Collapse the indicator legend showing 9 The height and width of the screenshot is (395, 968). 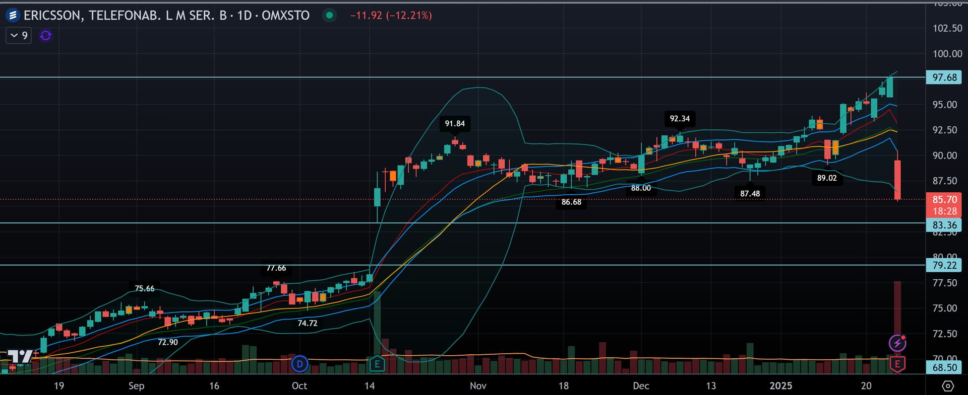click(x=19, y=36)
